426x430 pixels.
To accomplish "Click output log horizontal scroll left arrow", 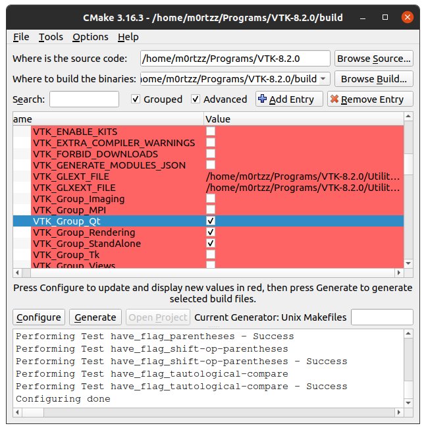I will click(x=18, y=412).
